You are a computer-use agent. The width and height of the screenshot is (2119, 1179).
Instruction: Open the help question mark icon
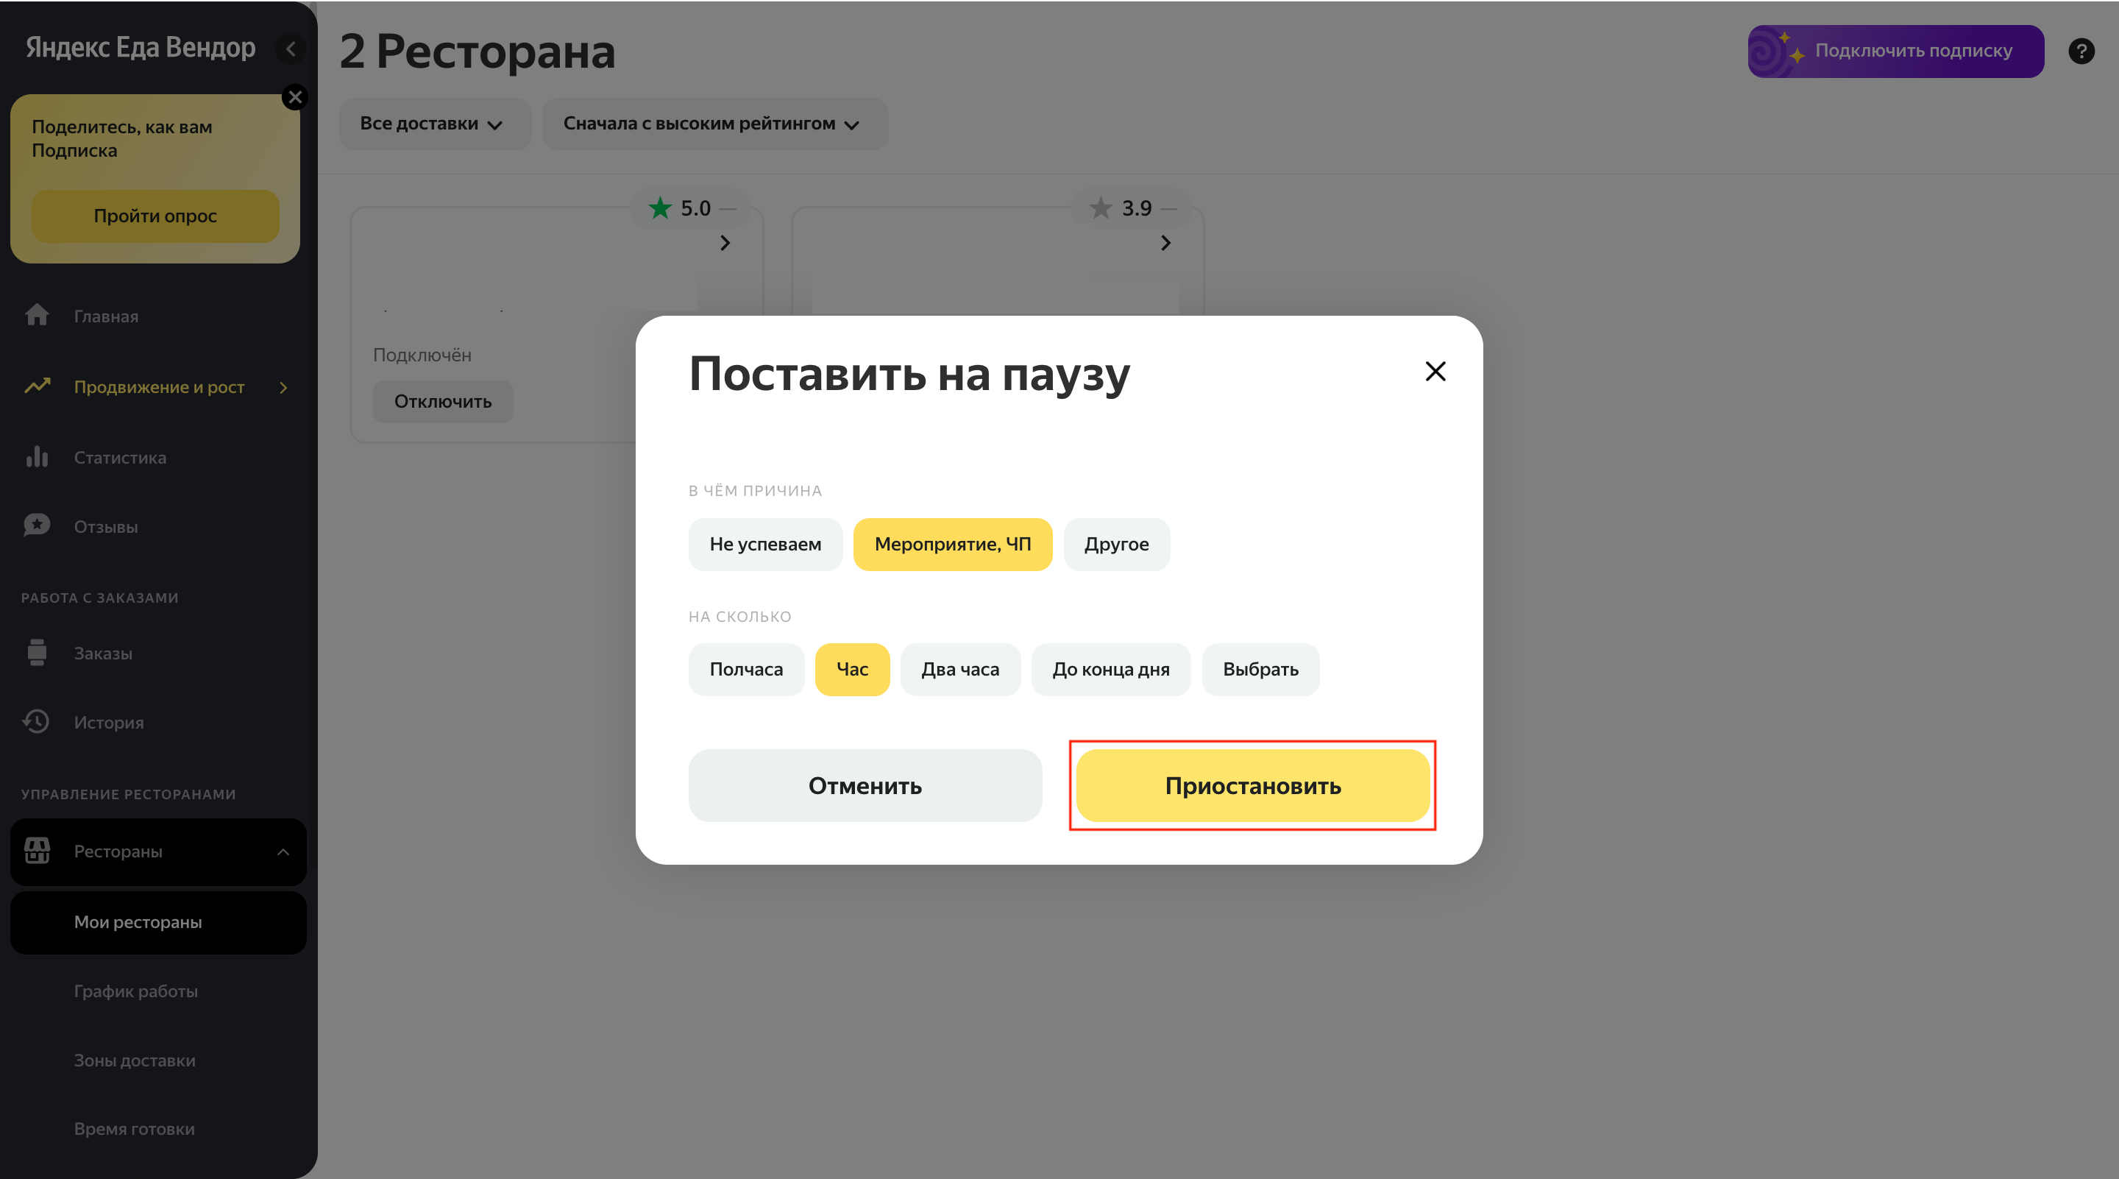pyautogui.click(x=2081, y=51)
